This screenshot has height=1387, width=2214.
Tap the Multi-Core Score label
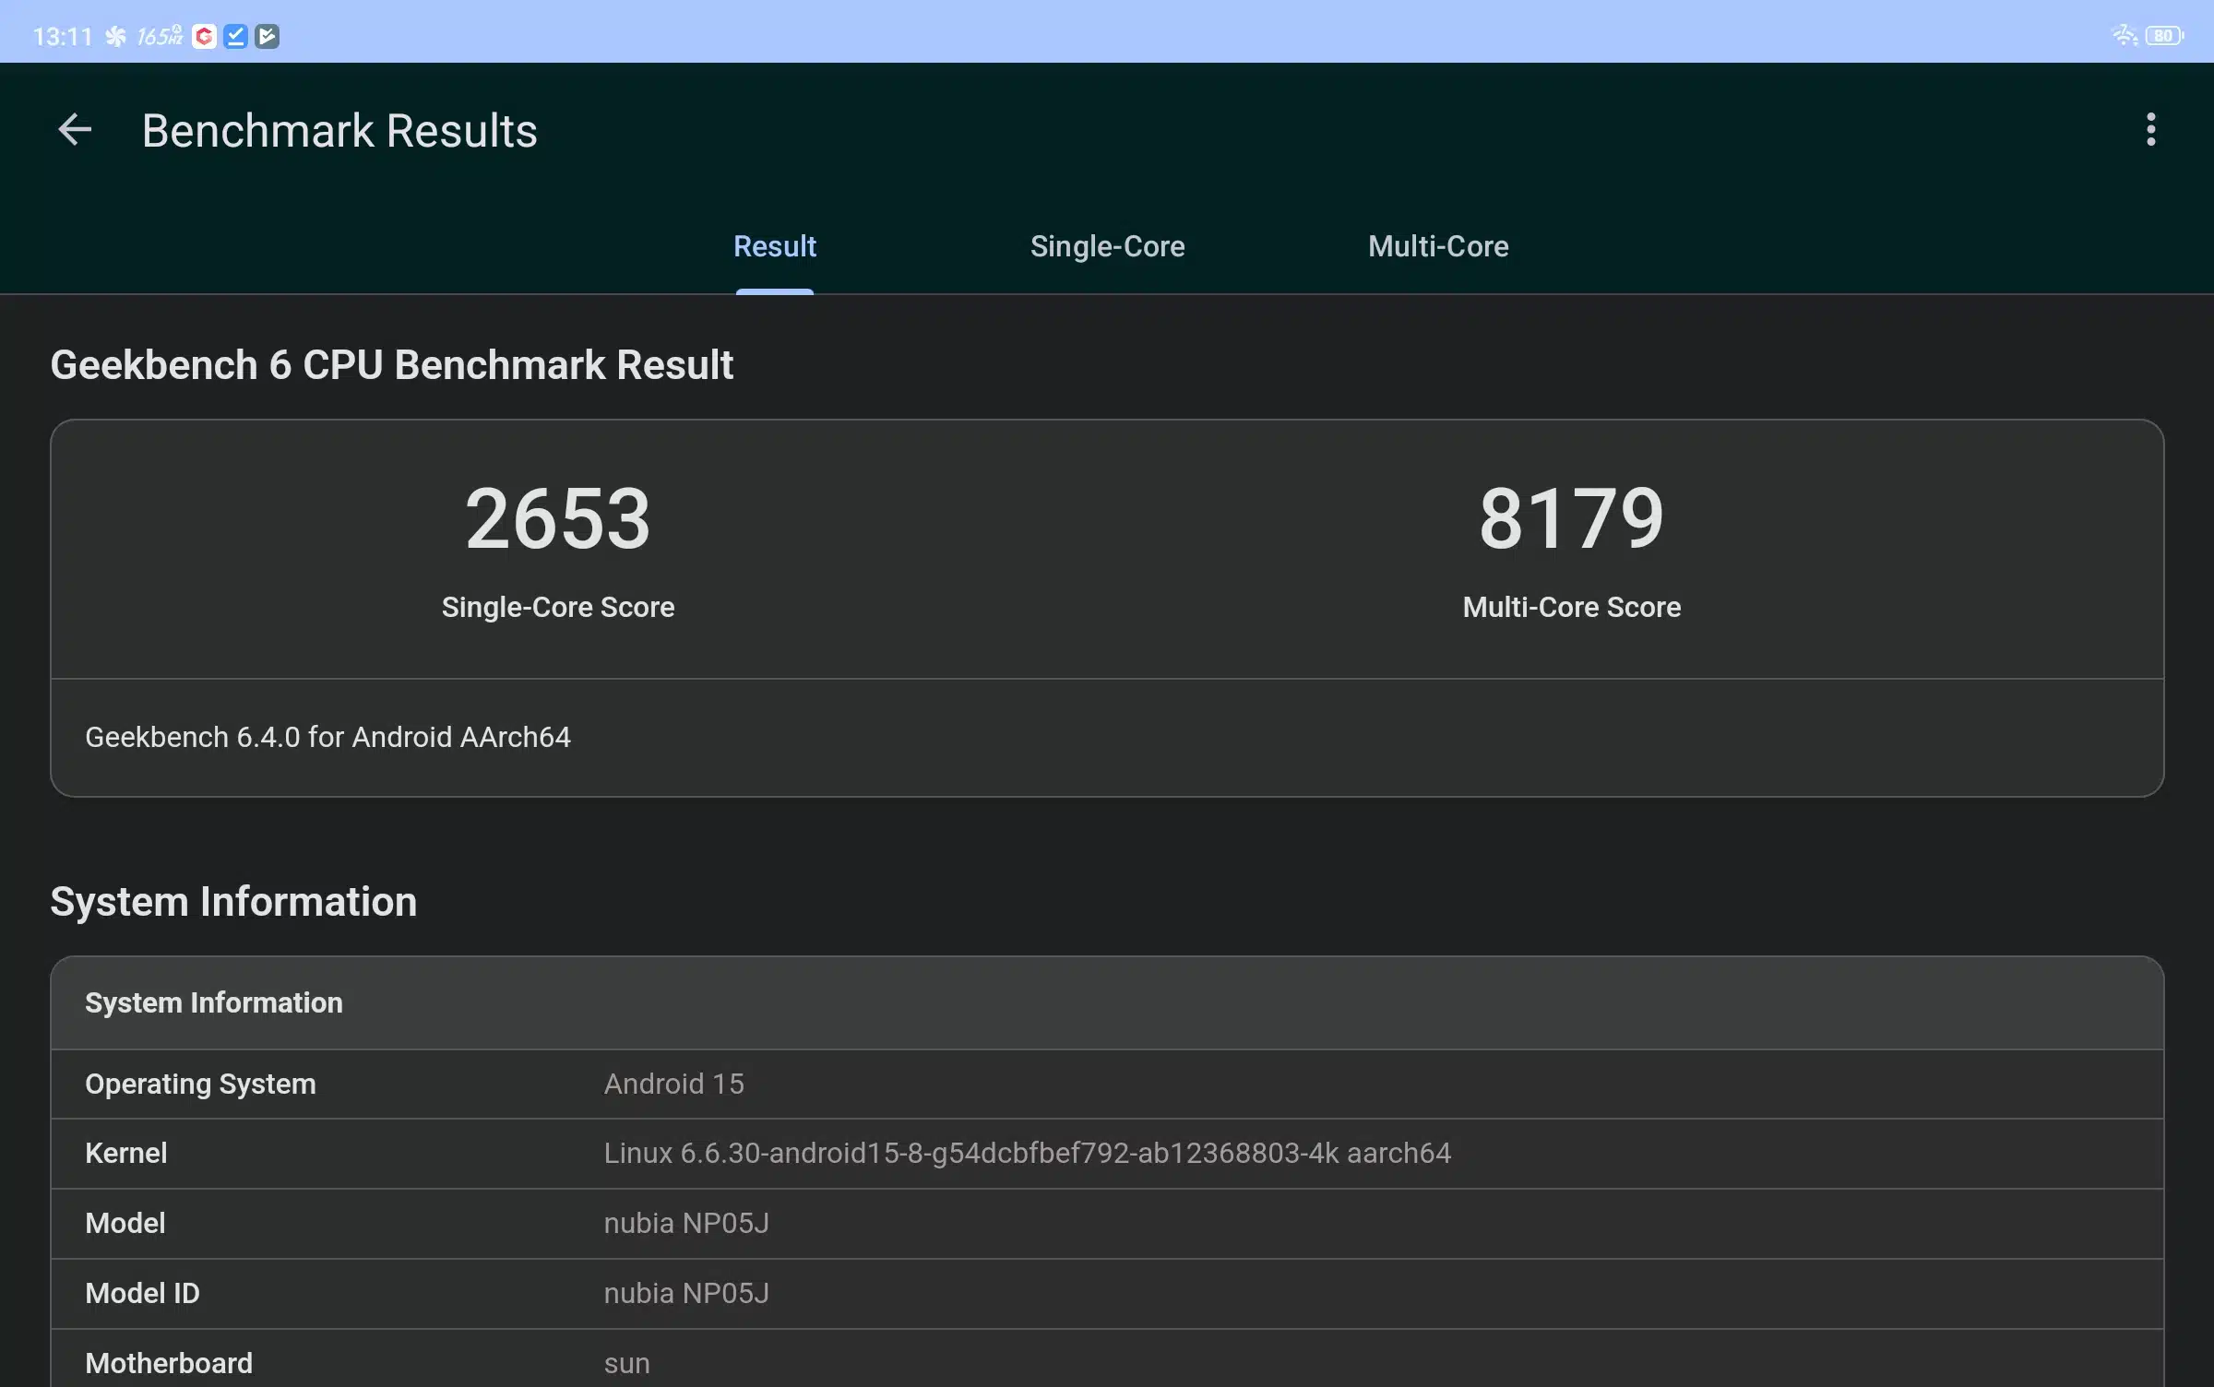point(1571,607)
